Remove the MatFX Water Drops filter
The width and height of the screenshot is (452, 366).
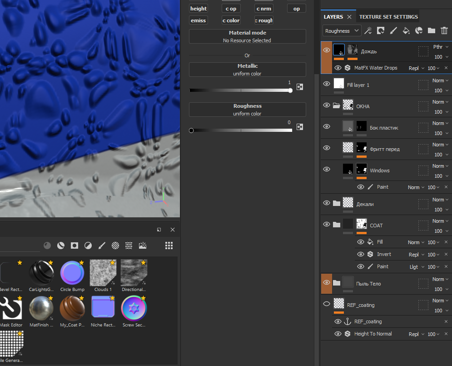[x=446, y=68]
